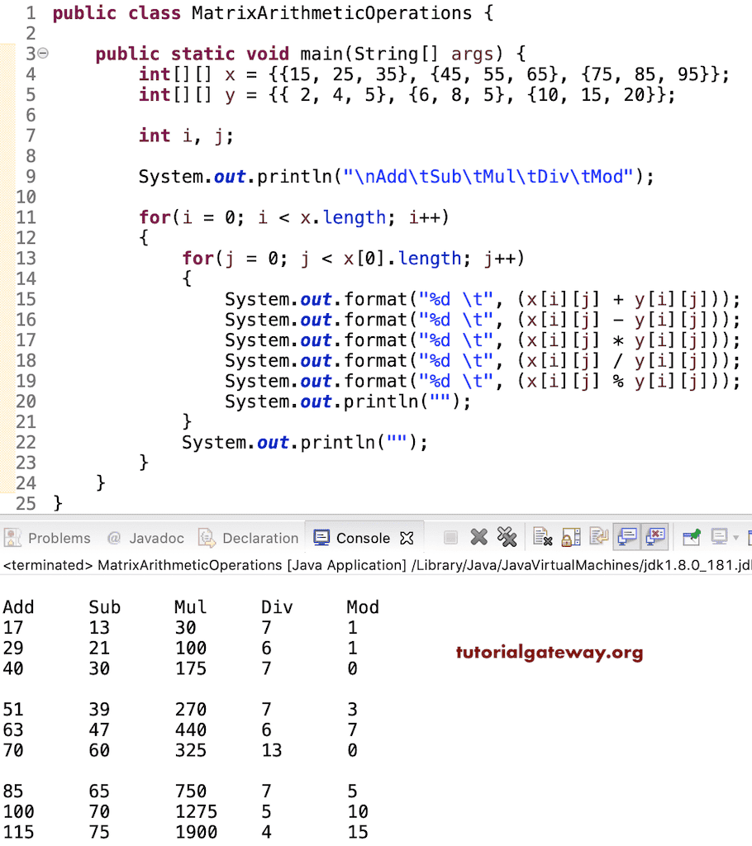Toggle Show Console When Standard Error Changes
752x846 pixels.
coord(655,537)
